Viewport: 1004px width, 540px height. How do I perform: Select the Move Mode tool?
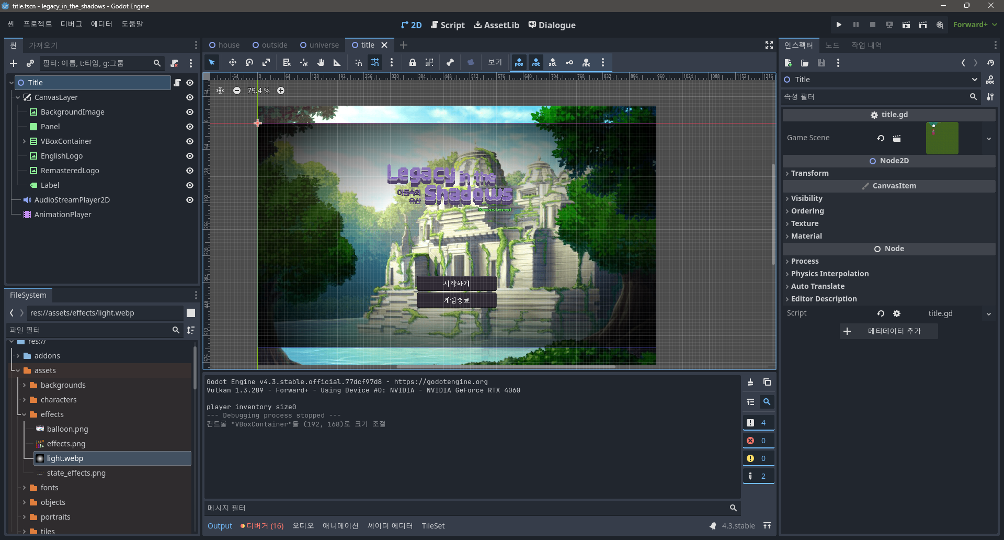(233, 62)
